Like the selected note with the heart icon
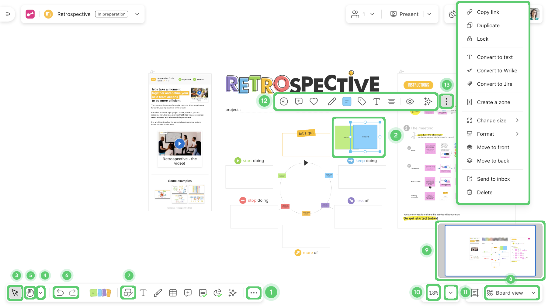 point(314,101)
